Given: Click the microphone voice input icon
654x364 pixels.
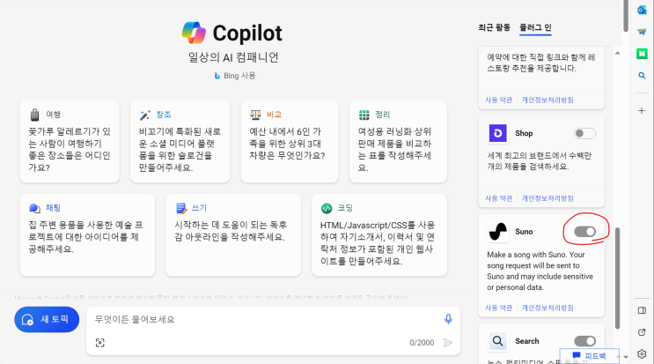Looking at the screenshot, I should coord(448,319).
